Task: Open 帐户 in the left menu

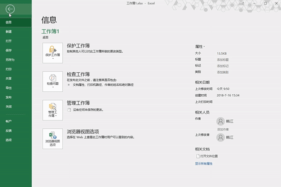Action: click(x=16, y=121)
